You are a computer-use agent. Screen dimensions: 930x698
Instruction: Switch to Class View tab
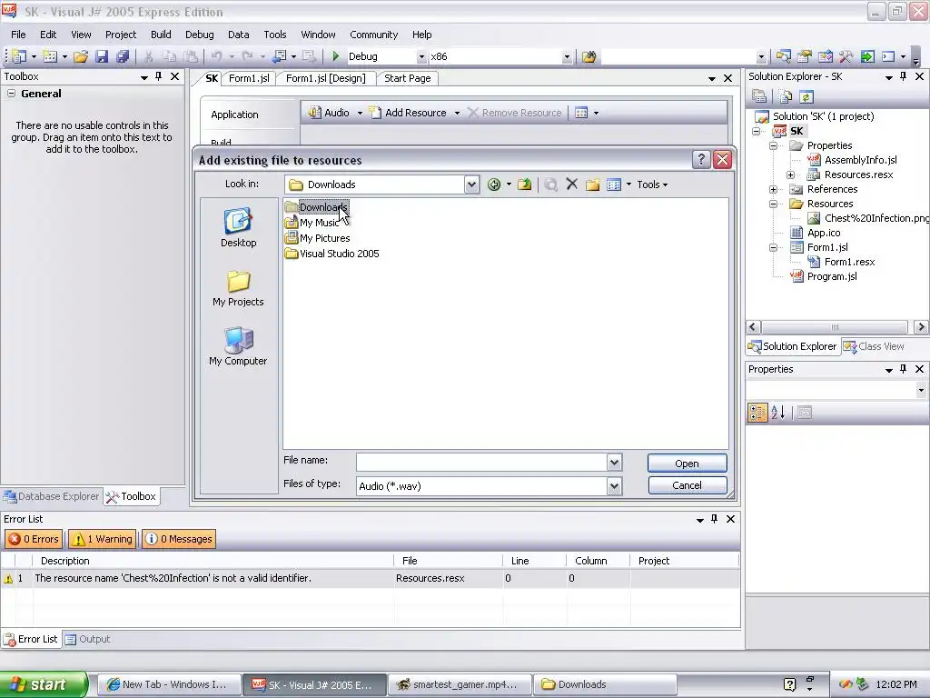(x=875, y=346)
